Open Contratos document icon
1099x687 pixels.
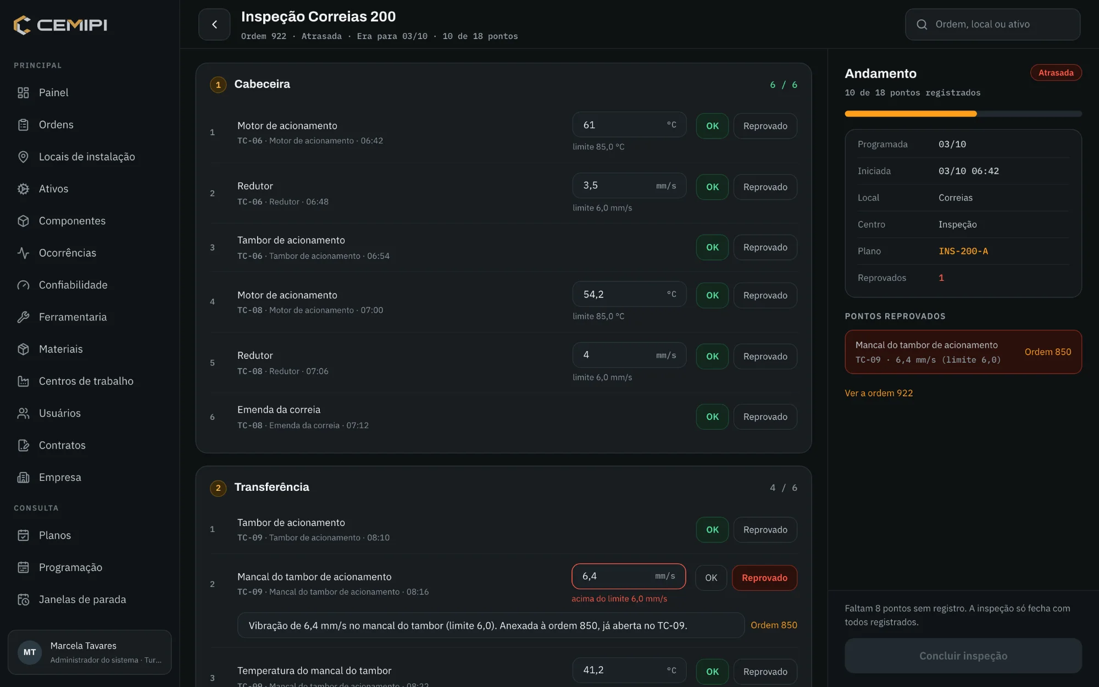23,445
